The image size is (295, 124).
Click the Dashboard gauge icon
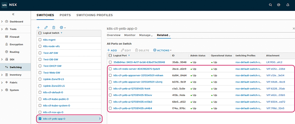(7, 22)
